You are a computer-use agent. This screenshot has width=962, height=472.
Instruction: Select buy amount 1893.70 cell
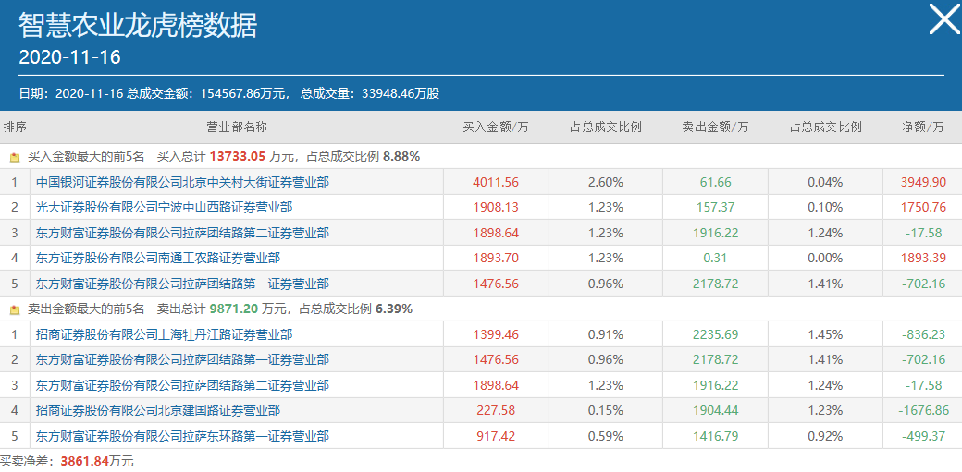coord(496,258)
